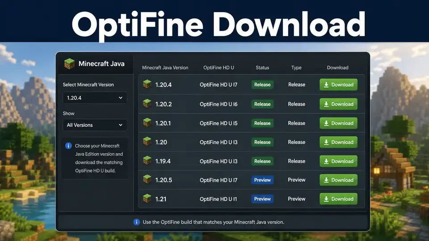Open the Select Minecraft Version dropdown showing 1.20.4

click(95, 98)
